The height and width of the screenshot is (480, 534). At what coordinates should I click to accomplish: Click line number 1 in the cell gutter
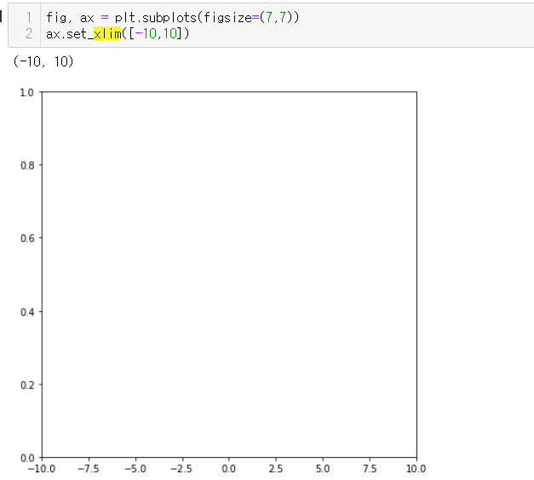(29, 17)
